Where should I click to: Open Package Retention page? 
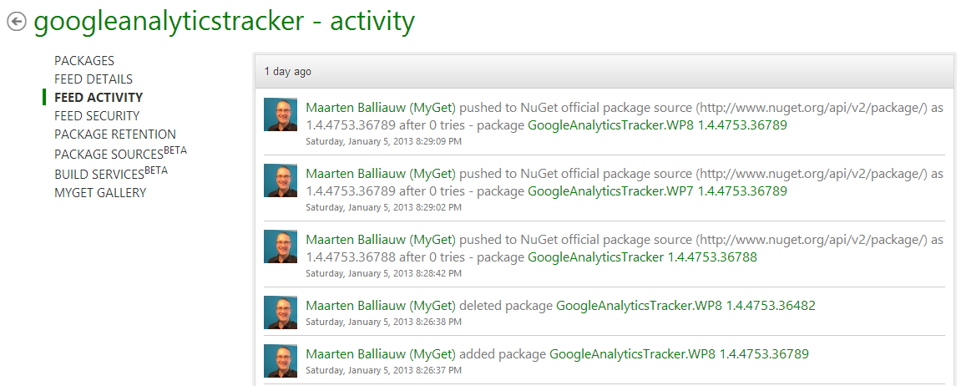115,135
